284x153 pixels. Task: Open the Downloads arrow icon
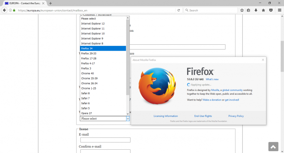coord(256,10)
